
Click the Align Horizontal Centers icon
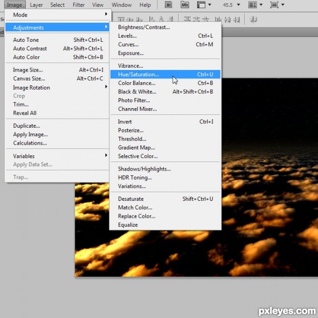coord(161,19)
